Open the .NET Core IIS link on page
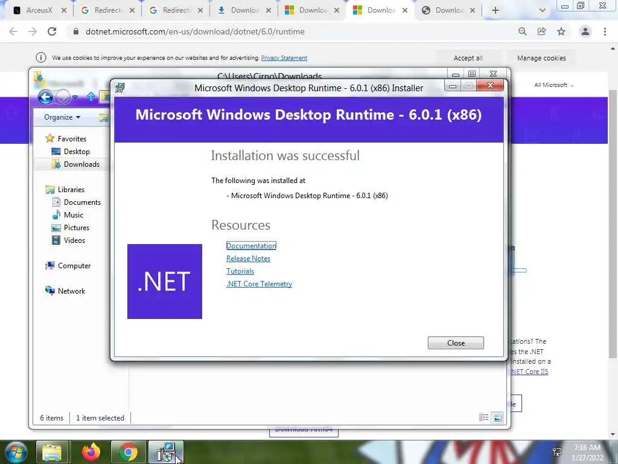Viewport: 618px width, 464px height. 529,372
